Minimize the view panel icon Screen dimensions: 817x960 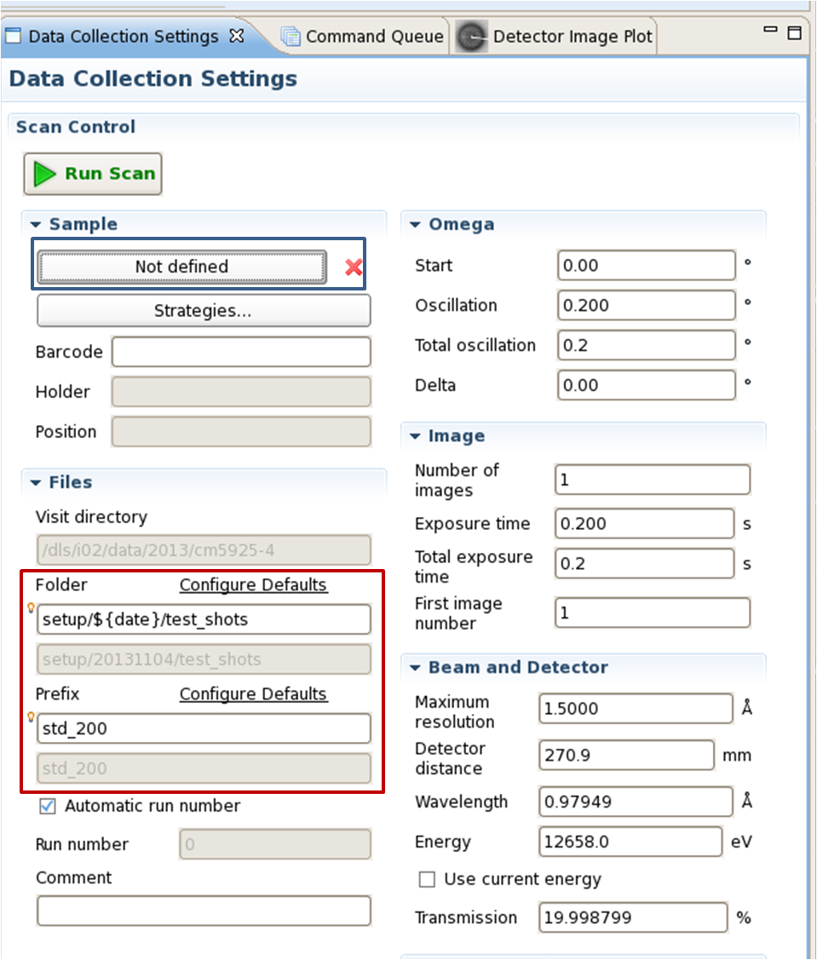pos(771,32)
